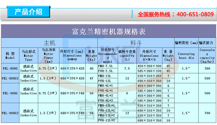Select the table title 富克兰精密机器规格表
This screenshot has height=125, width=217.
click(x=109, y=32)
